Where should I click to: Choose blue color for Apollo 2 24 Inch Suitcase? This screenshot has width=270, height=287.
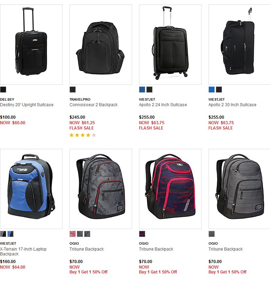[142, 90]
